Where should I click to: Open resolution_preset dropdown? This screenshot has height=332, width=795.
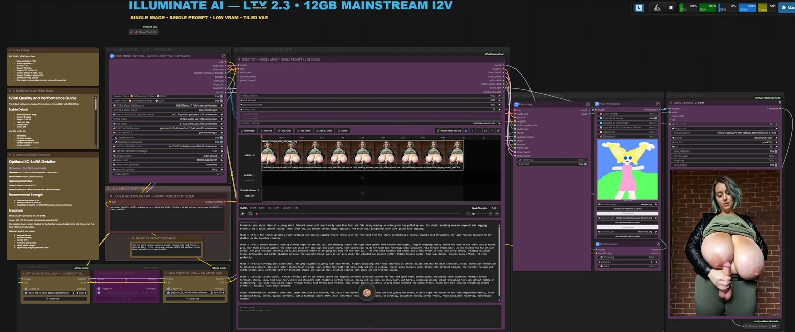pos(168,169)
